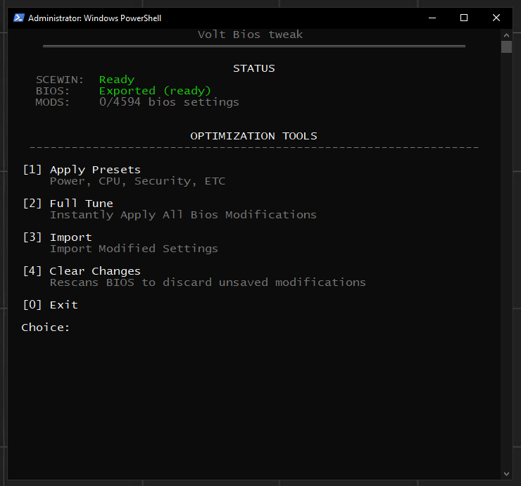Click 'Power, CPU, Security, ETC' description
Screen dimensions: 521x486
pos(137,181)
